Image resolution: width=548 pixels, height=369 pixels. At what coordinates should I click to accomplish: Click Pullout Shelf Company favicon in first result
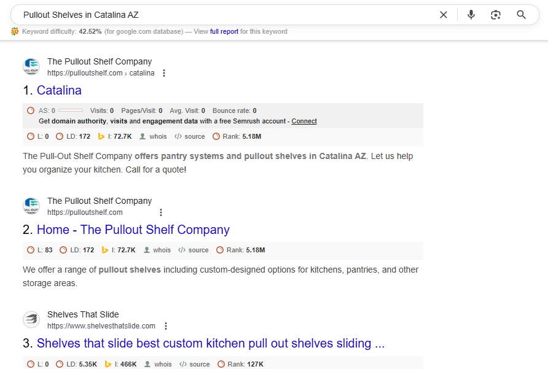[31, 67]
